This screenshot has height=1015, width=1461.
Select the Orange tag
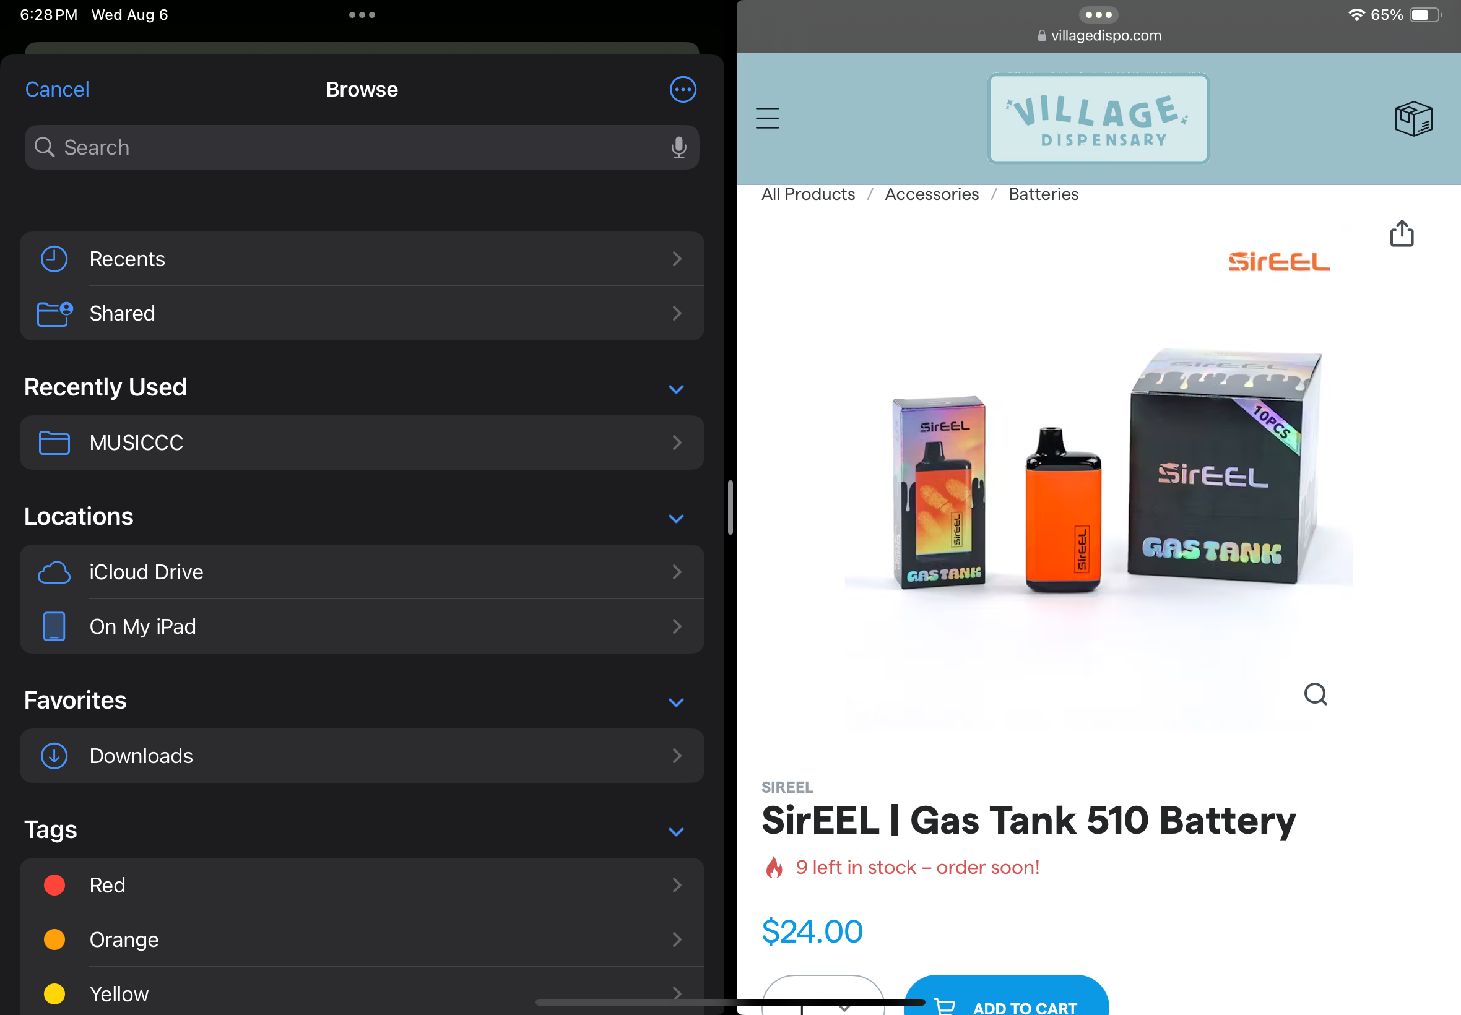tap(362, 939)
